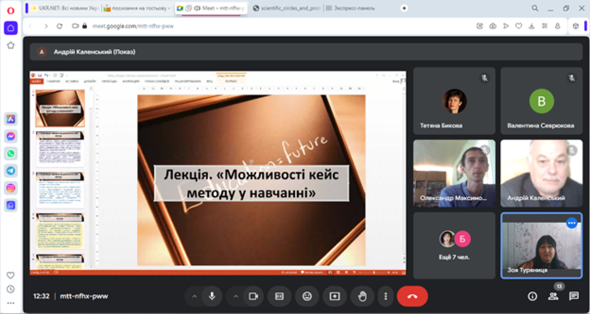Image resolution: width=590 pixels, height=314 pixels.
Task: Mute the microphone in Meet
Action: (212, 296)
